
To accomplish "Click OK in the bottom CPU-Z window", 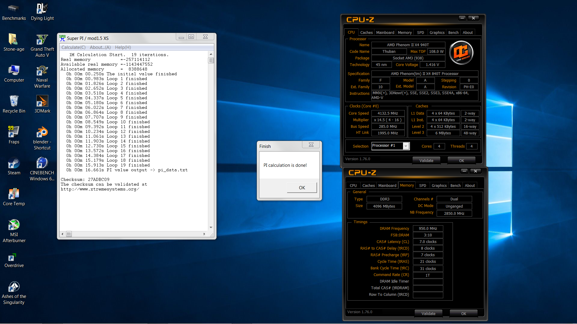I will point(463,313).
